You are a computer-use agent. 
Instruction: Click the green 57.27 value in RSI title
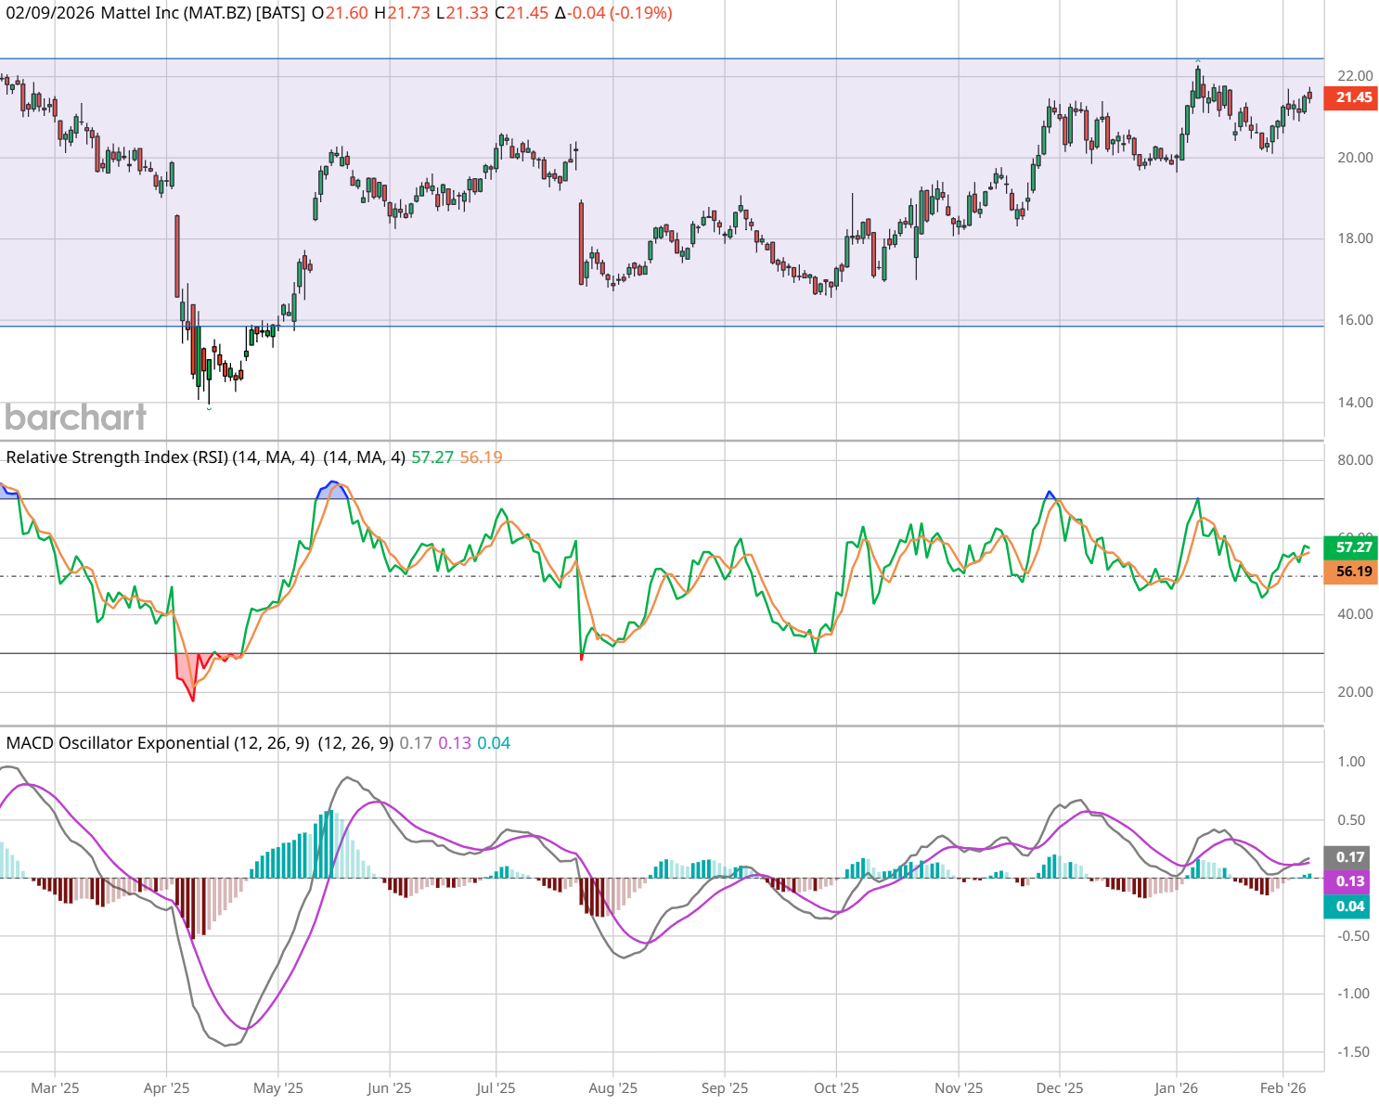[x=432, y=457]
